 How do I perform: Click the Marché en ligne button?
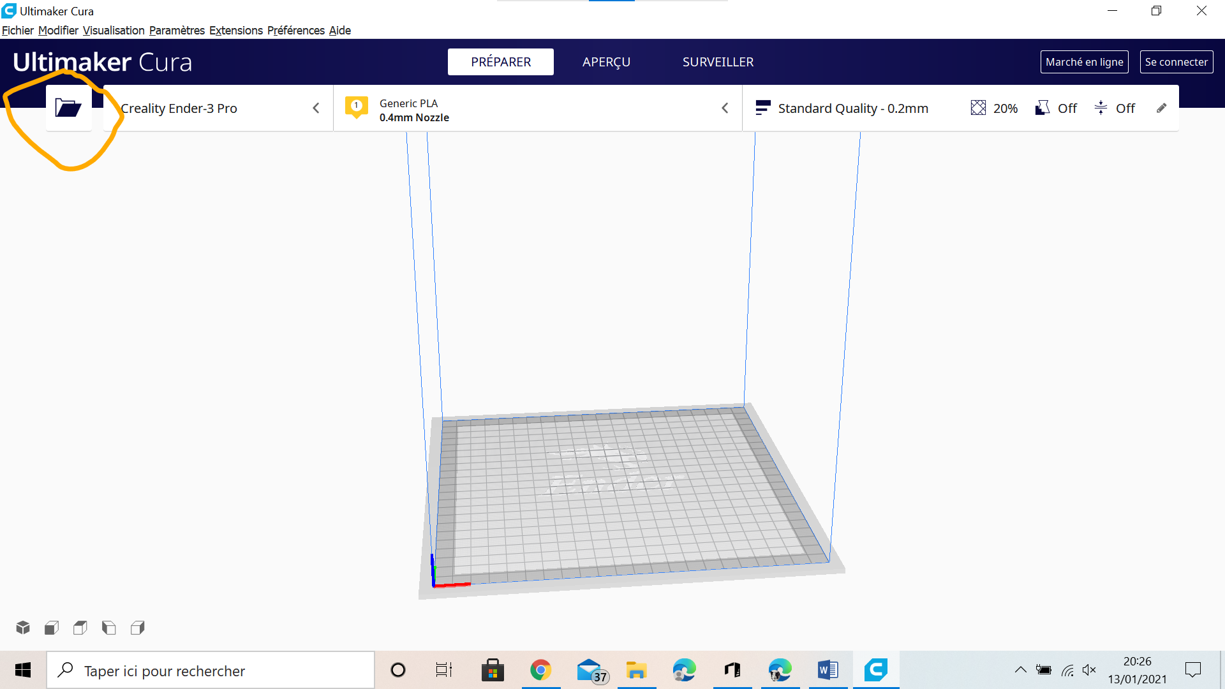click(1085, 62)
